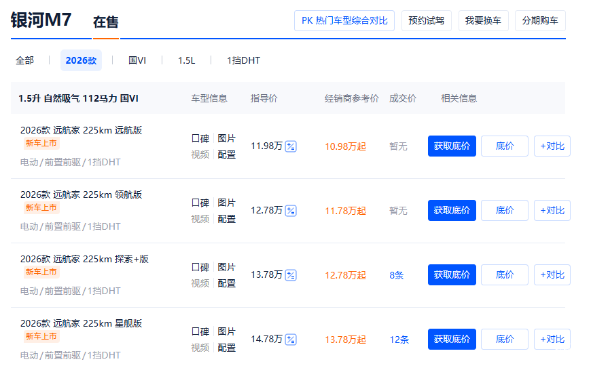
Task: Click 获取底价 for 探索+版
Action: pyautogui.click(x=452, y=274)
